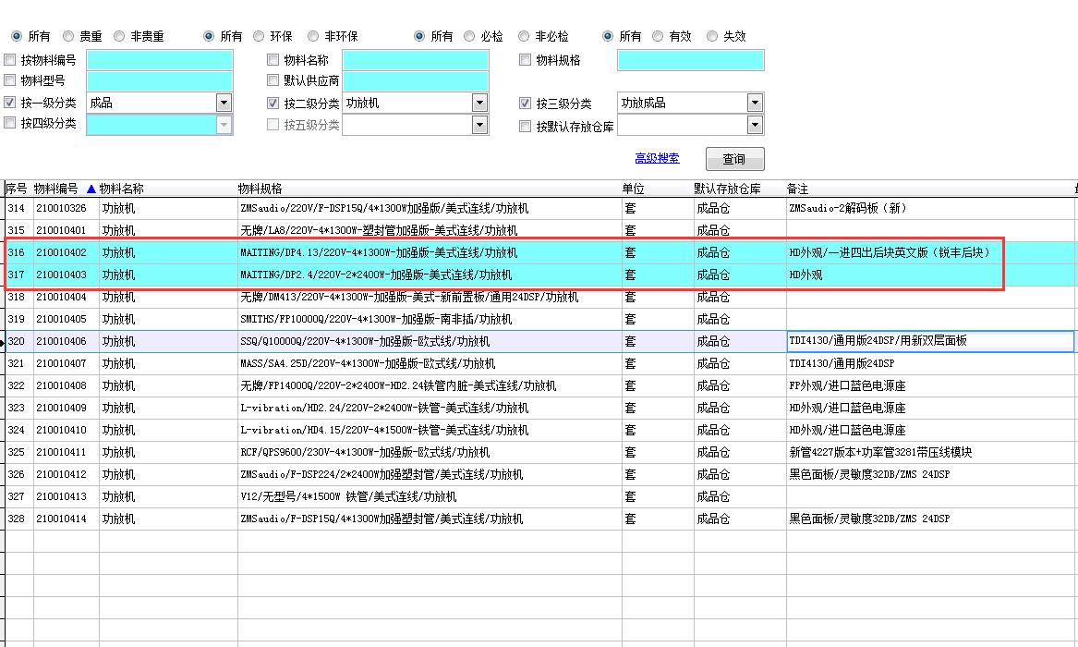Expand the 成品 first-level category dropdown

pyautogui.click(x=224, y=103)
